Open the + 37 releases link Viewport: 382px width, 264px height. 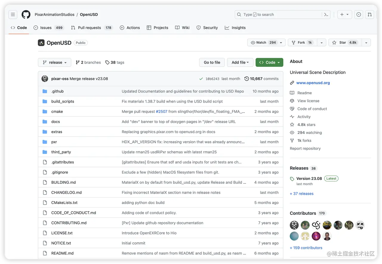point(302,194)
